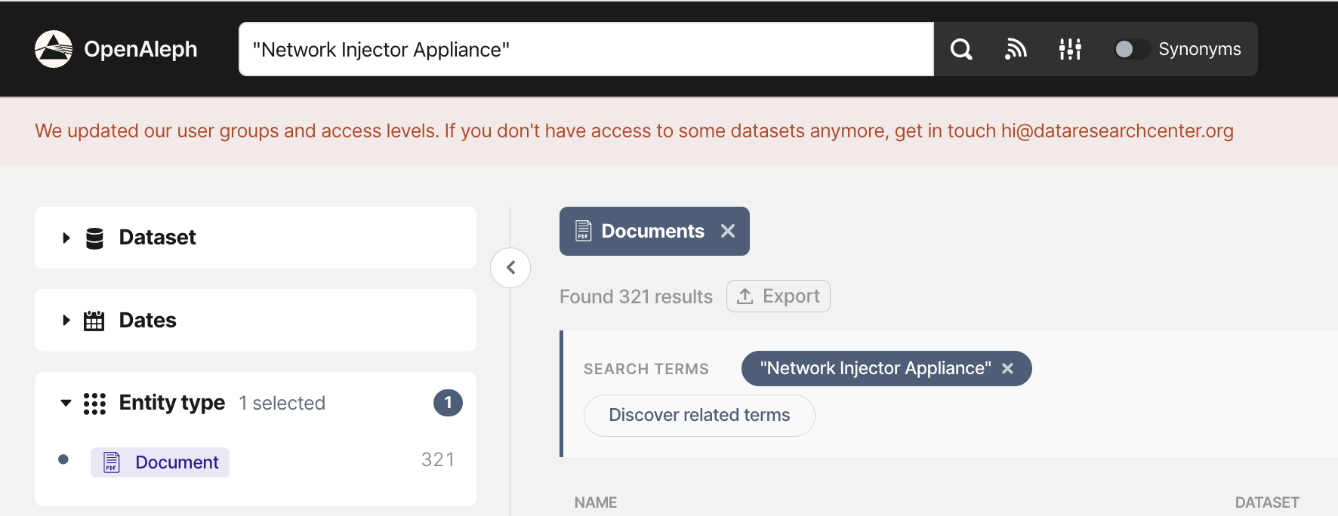Click the grid dots icon beside Entity type
This screenshot has height=516, width=1338.
[x=94, y=404]
